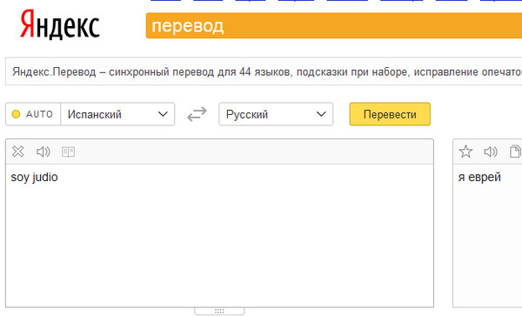This screenshot has width=522, height=317.
Task: Add translation to favorites with star icon
Action: [465, 152]
